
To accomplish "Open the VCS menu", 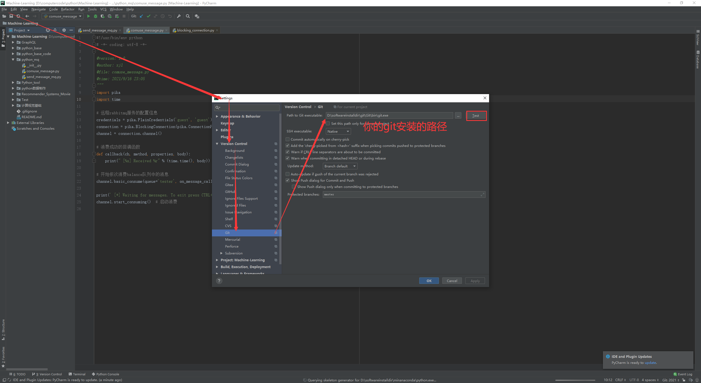I will click(103, 9).
